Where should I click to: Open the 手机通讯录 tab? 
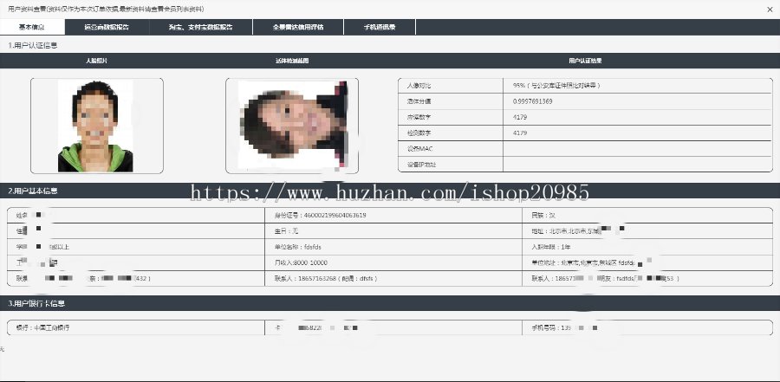(380, 28)
